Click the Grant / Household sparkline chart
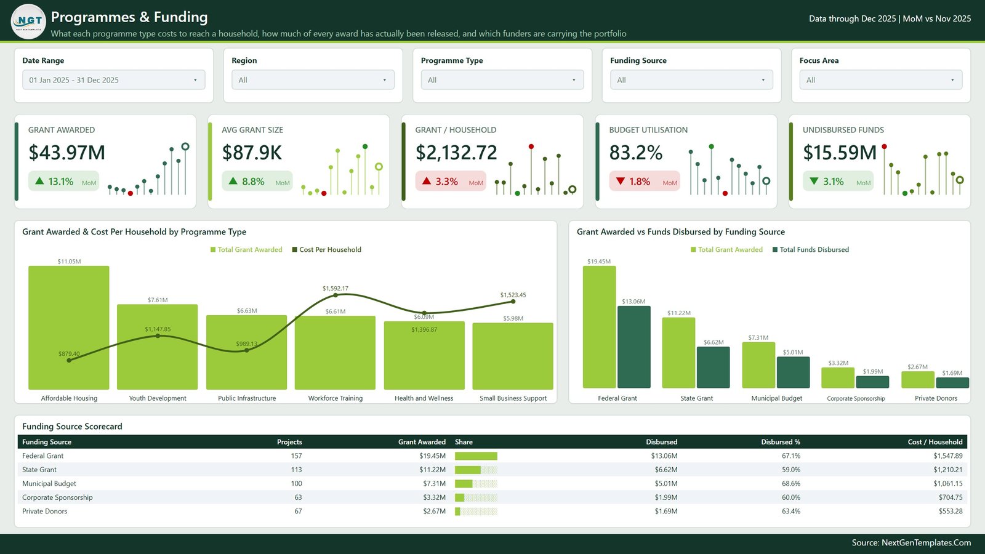985x554 pixels. [535, 170]
